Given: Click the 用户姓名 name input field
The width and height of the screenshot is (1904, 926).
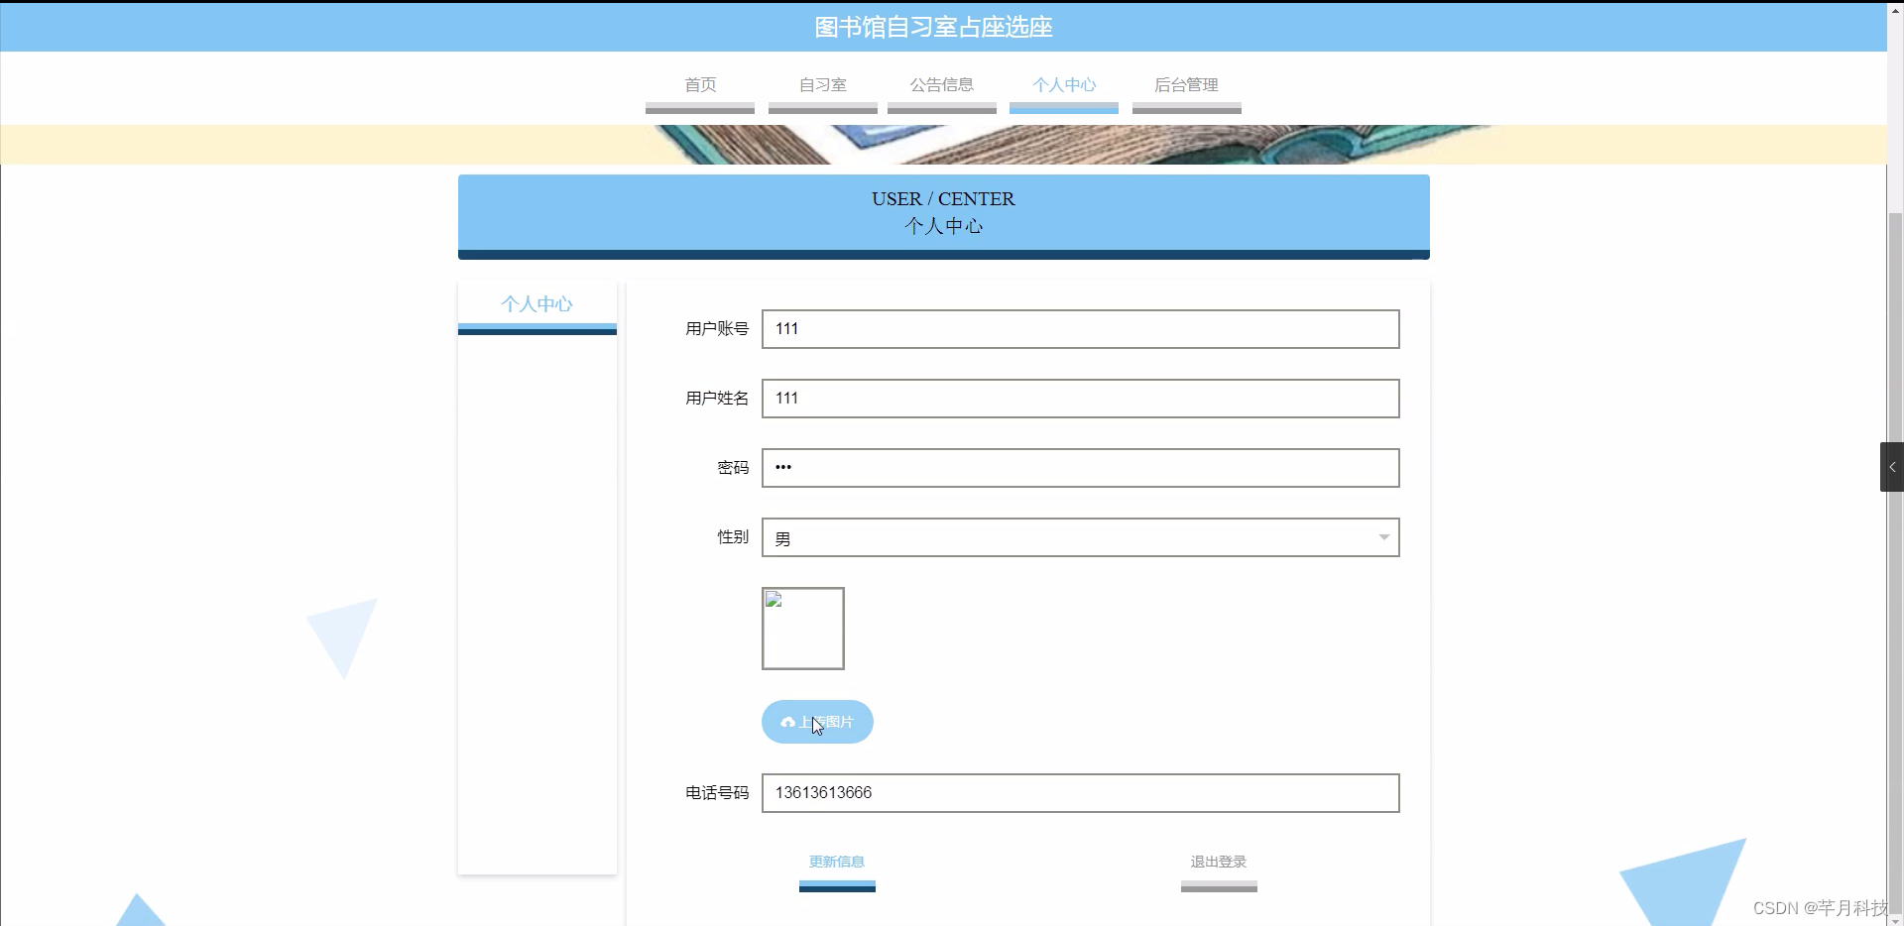Looking at the screenshot, I should coord(1080,399).
